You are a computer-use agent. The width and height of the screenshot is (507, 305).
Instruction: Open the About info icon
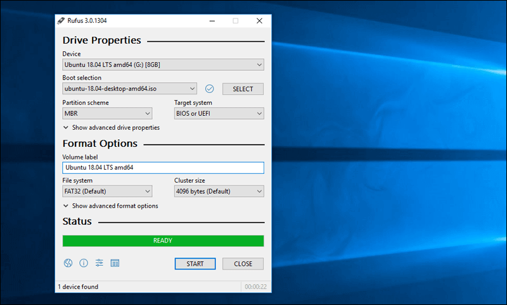tap(84, 263)
